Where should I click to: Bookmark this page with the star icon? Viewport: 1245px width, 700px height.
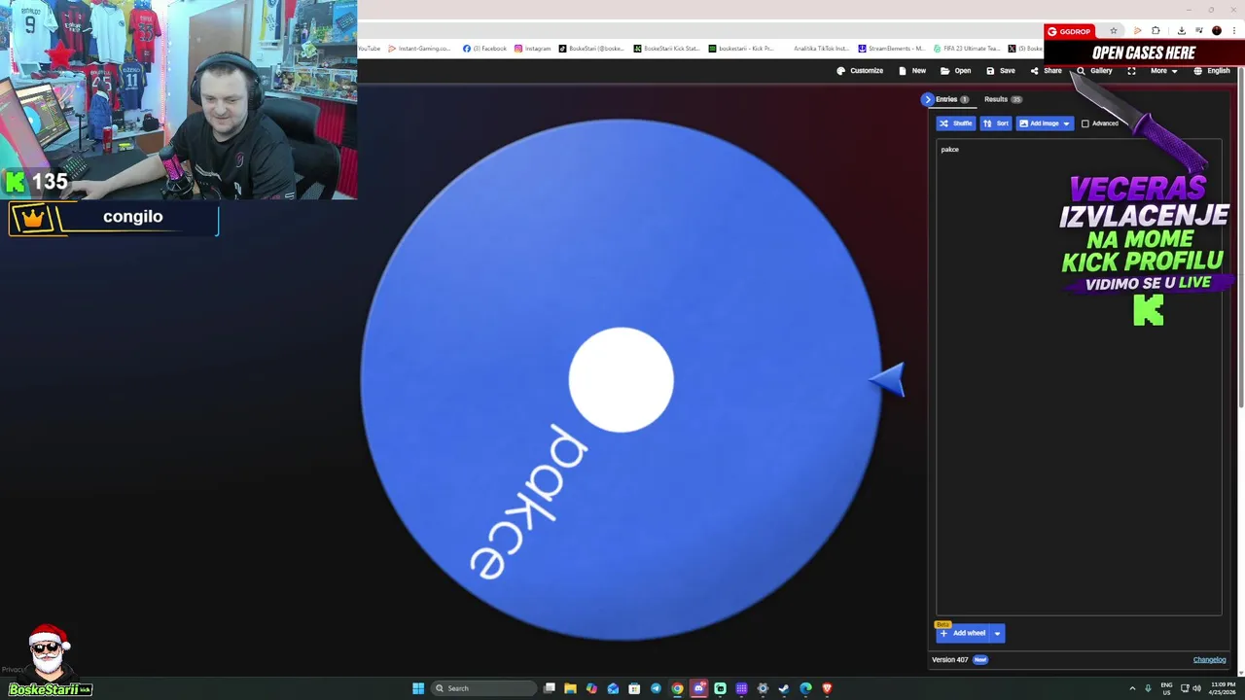point(1114,31)
